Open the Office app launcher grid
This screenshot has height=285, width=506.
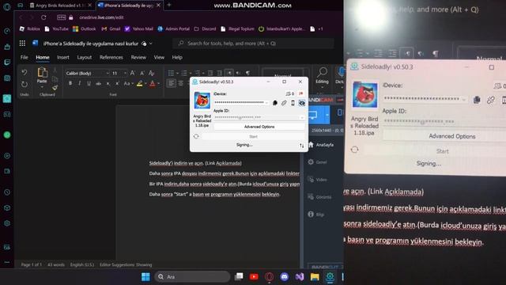pyautogui.click(x=22, y=44)
